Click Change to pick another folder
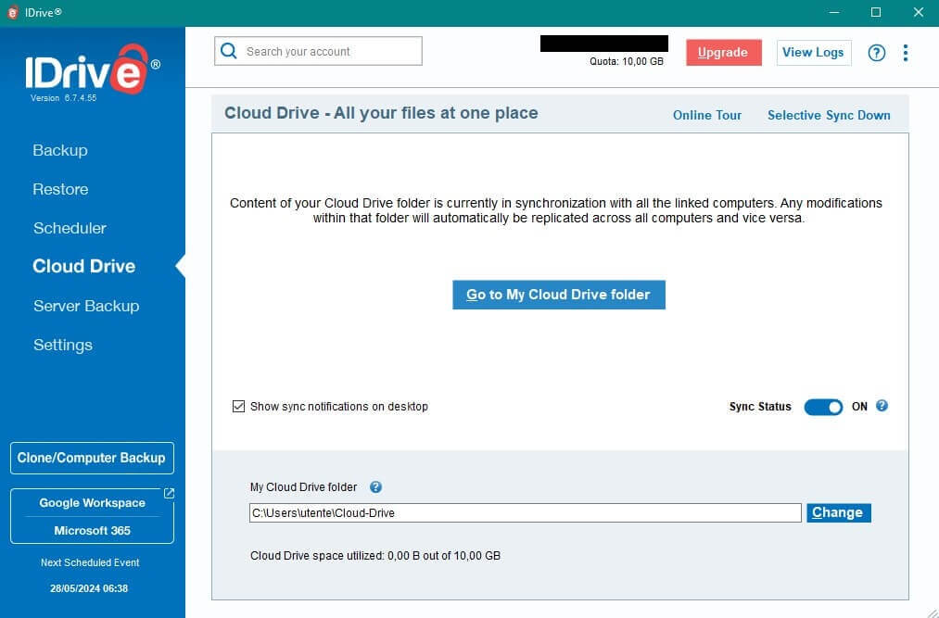939x618 pixels. (838, 512)
